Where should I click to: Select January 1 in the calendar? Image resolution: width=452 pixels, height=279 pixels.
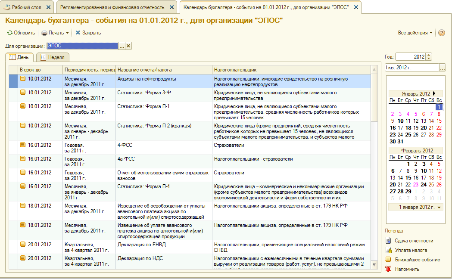point(439,107)
